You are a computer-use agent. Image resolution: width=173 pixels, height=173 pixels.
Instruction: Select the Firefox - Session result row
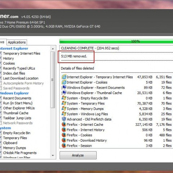pos(116,146)
